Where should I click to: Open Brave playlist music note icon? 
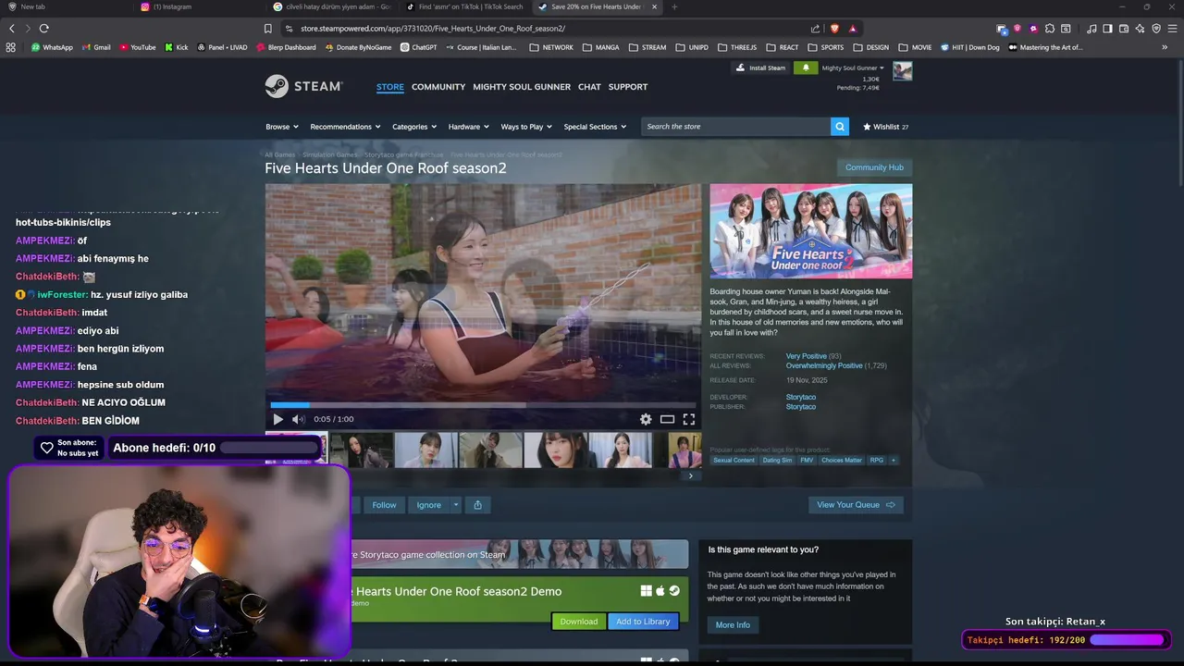[1091, 29]
